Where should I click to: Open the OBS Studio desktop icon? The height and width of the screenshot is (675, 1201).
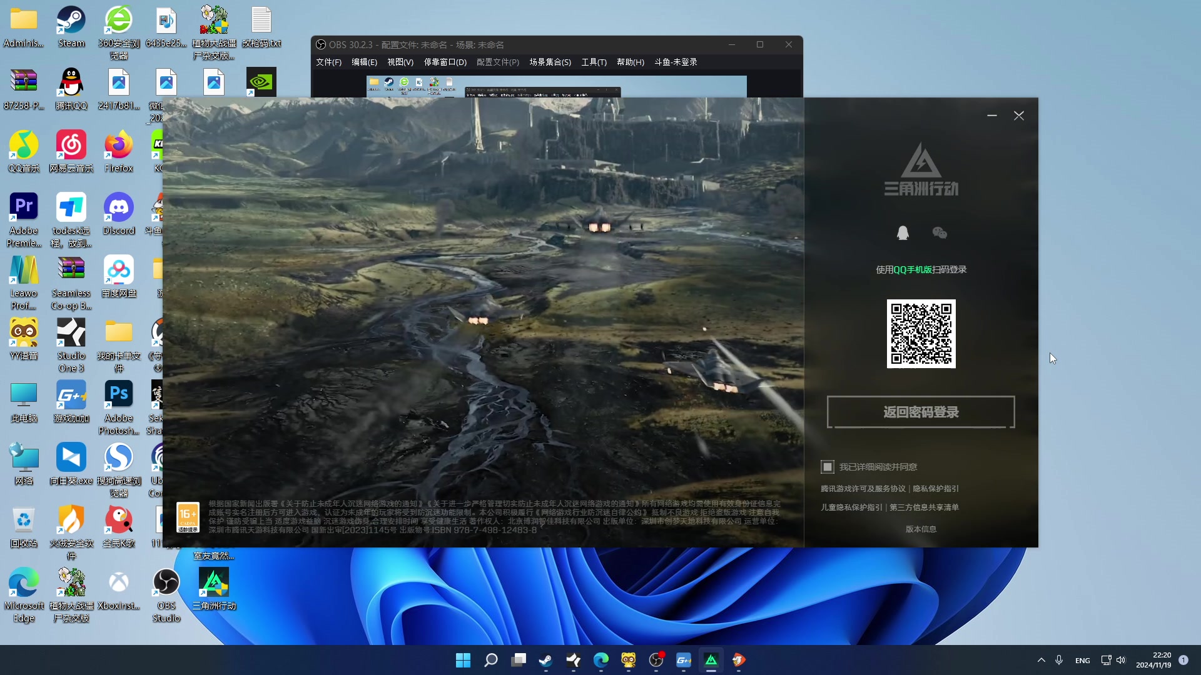coord(166,595)
